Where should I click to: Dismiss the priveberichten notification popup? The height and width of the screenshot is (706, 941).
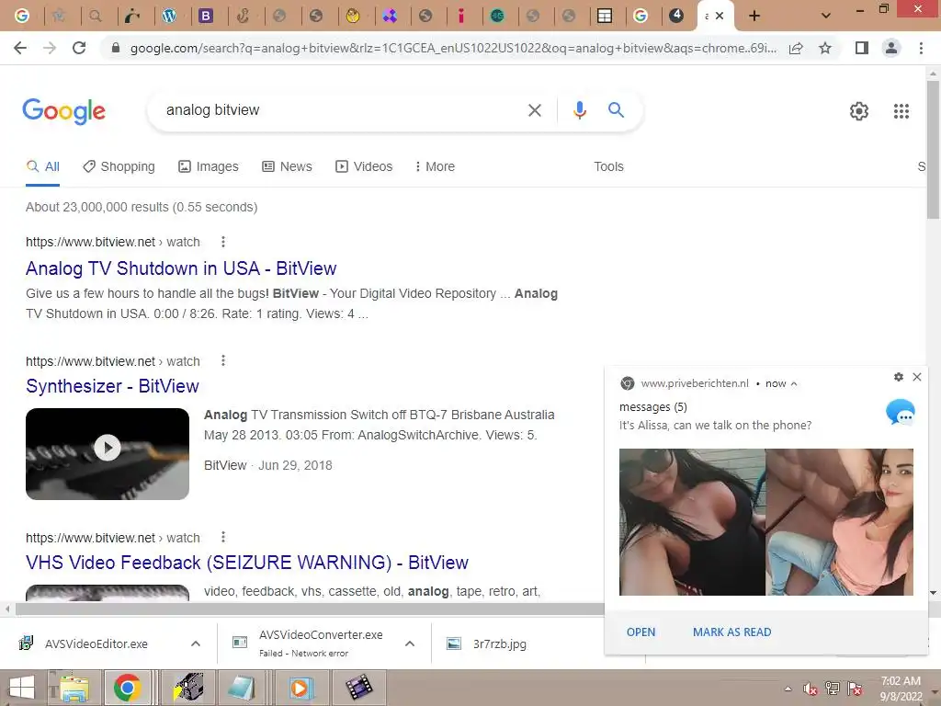[x=916, y=377]
